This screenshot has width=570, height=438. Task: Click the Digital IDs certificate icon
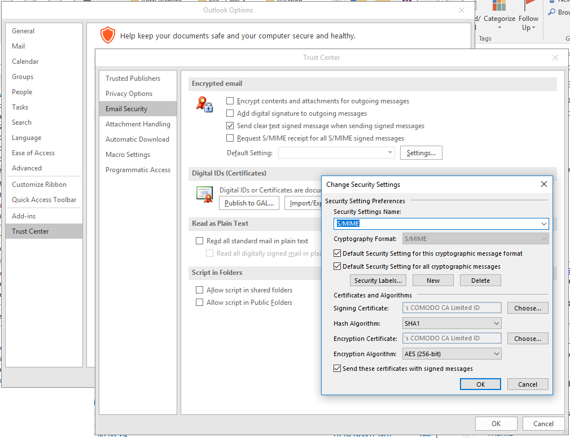coord(204,195)
